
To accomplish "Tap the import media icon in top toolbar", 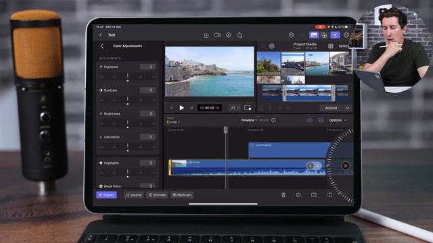I will point(206,35).
